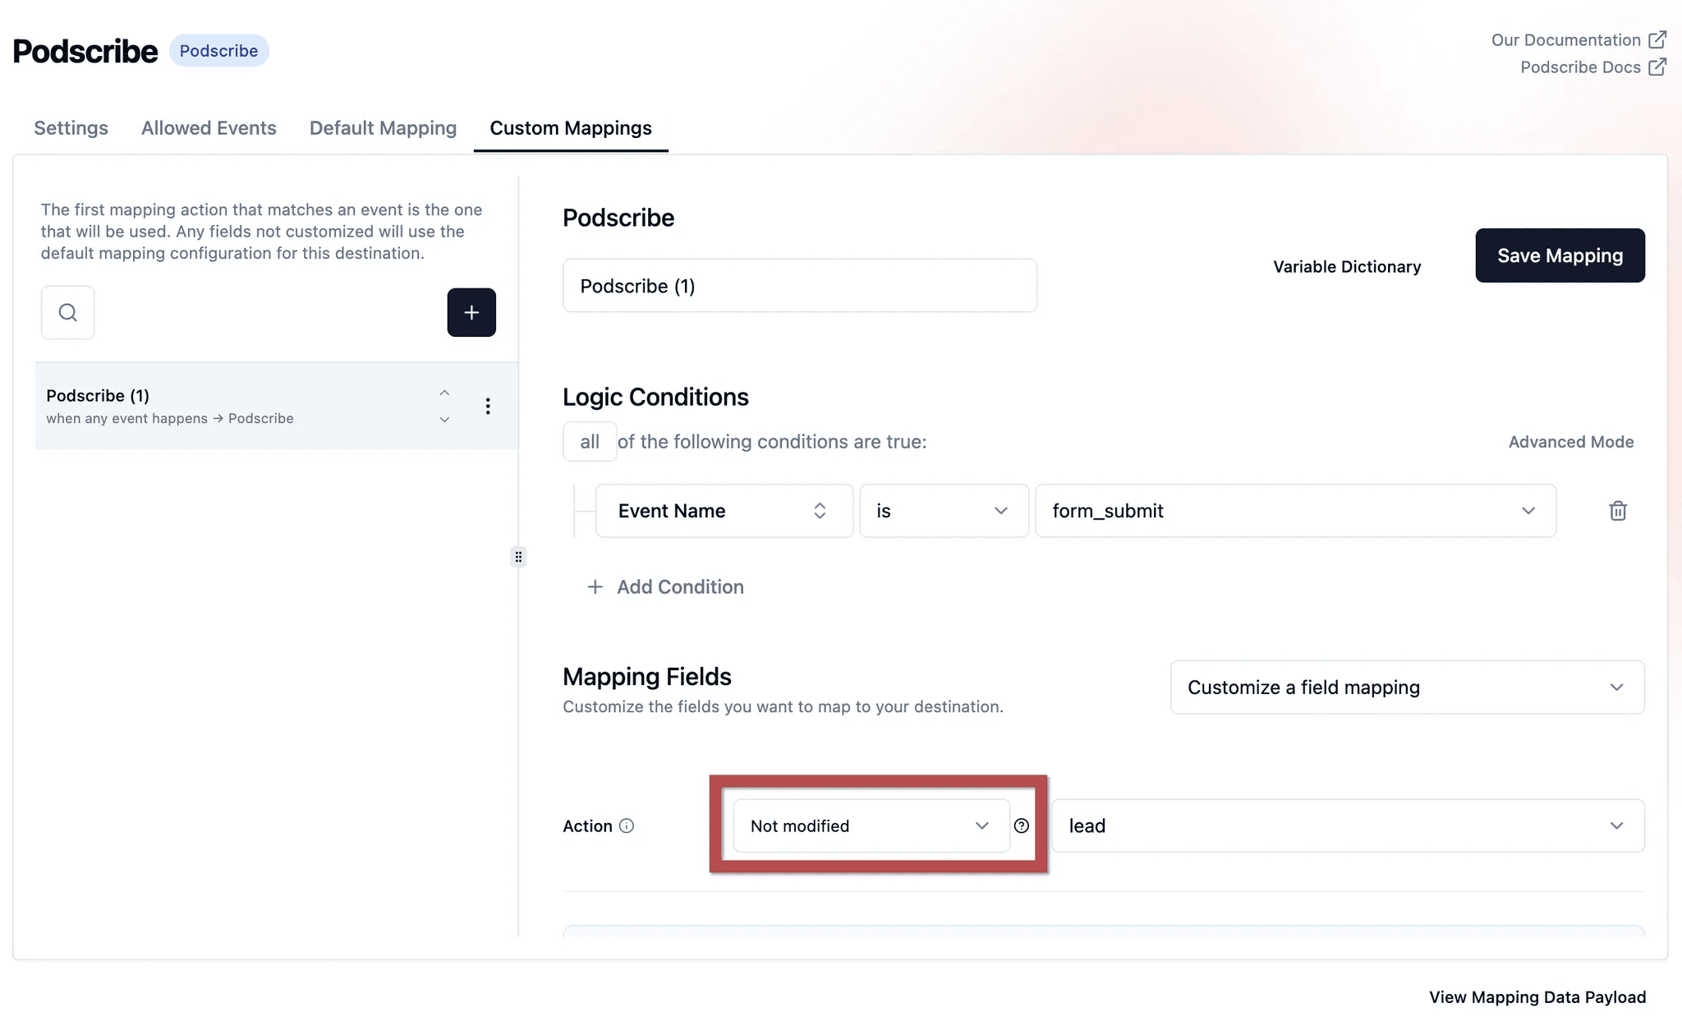Delete the condition with trash icon
The image size is (1682, 1035).
(x=1617, y=511)
